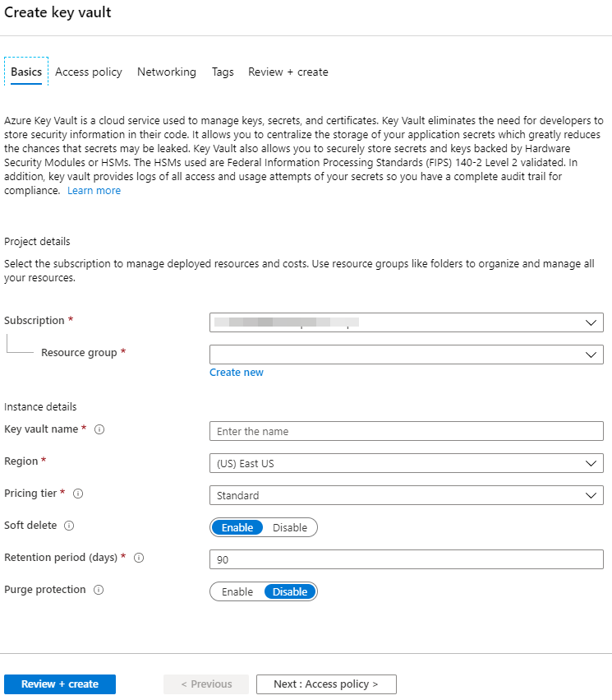
Task: Open the Subscription dropdown
Action: 406,322
